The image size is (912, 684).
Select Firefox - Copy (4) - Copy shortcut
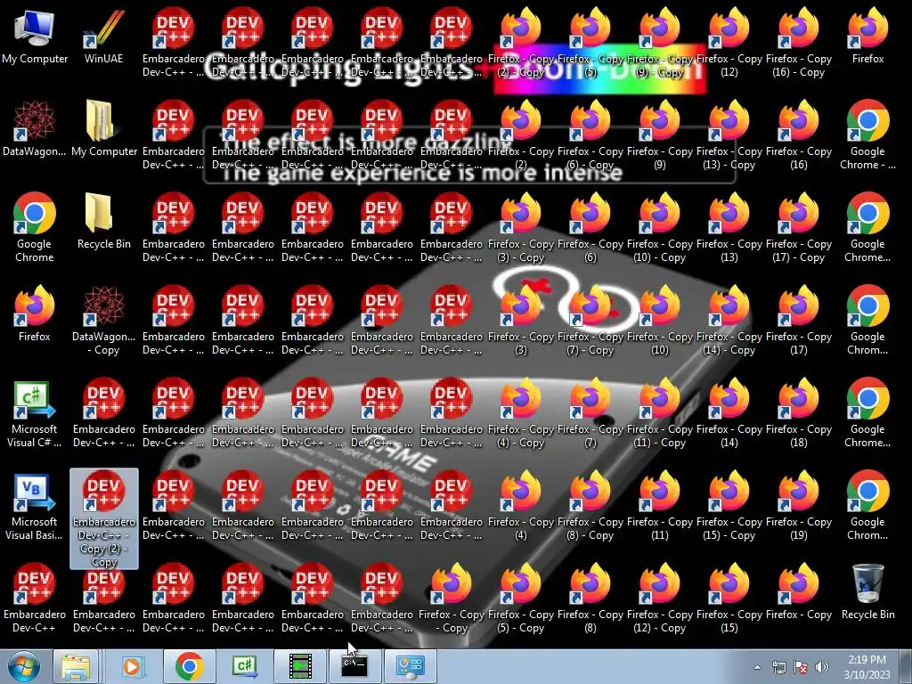tap(520, 413)
